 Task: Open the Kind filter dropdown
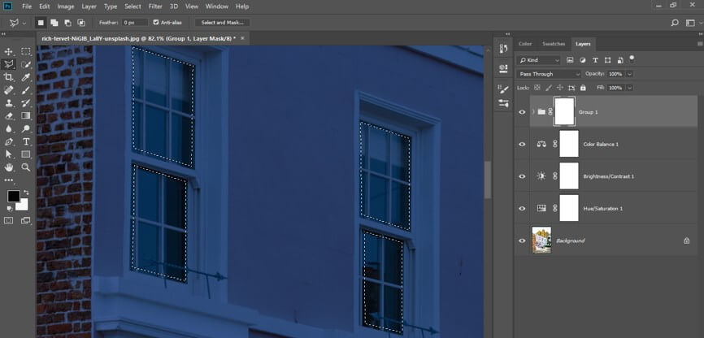[538, 59]
